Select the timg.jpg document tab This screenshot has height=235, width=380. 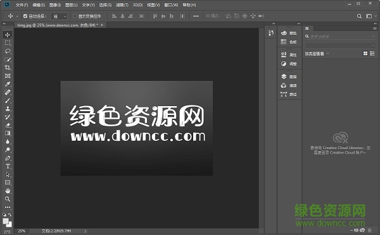(58, 25)
